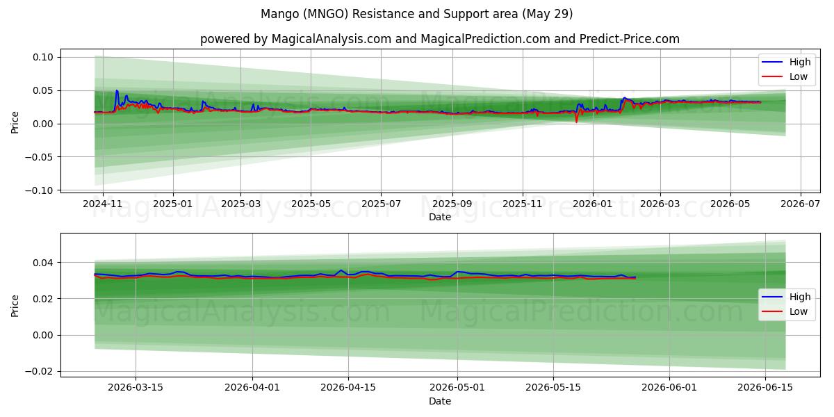834x417 pixels.
Task: Click the '2025-09' date tick label
Action: [x=452, y=204]
